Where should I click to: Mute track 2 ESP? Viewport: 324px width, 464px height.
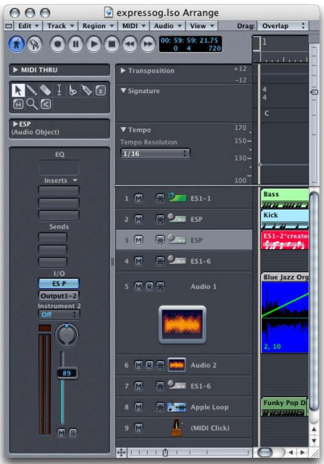click(138, 219)
